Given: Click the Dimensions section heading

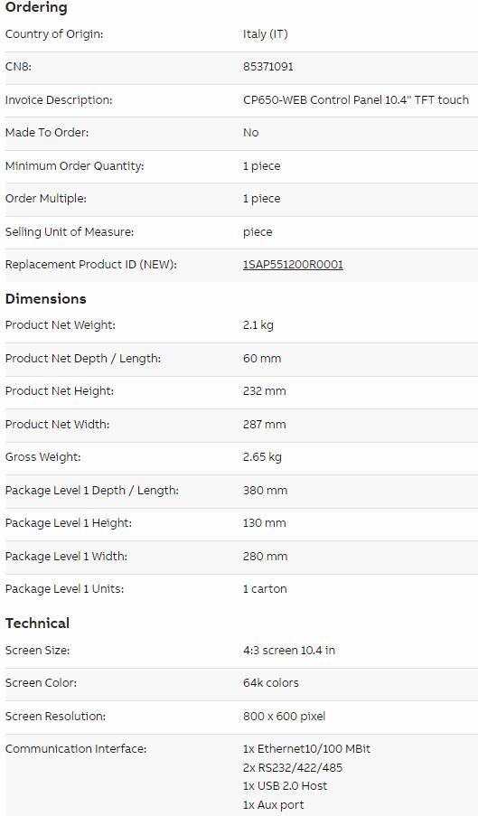Looking at the screenshot, I should (46, 299).
